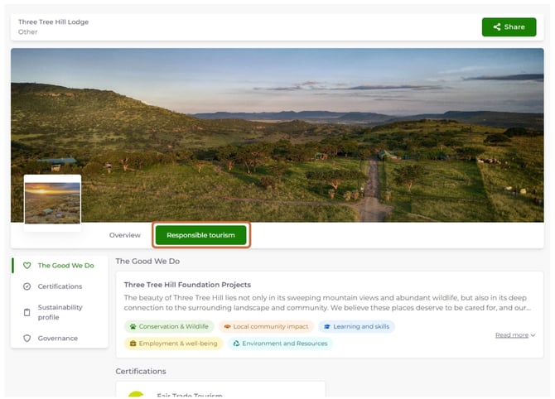
Task: Click the Three Tree Hill Lodge title
Action: 54,22
